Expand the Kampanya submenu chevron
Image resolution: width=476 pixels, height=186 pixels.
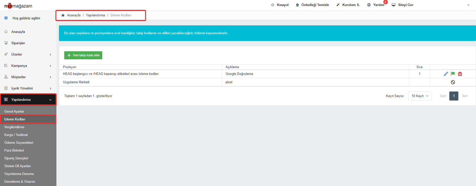click(x=51, y=66)
